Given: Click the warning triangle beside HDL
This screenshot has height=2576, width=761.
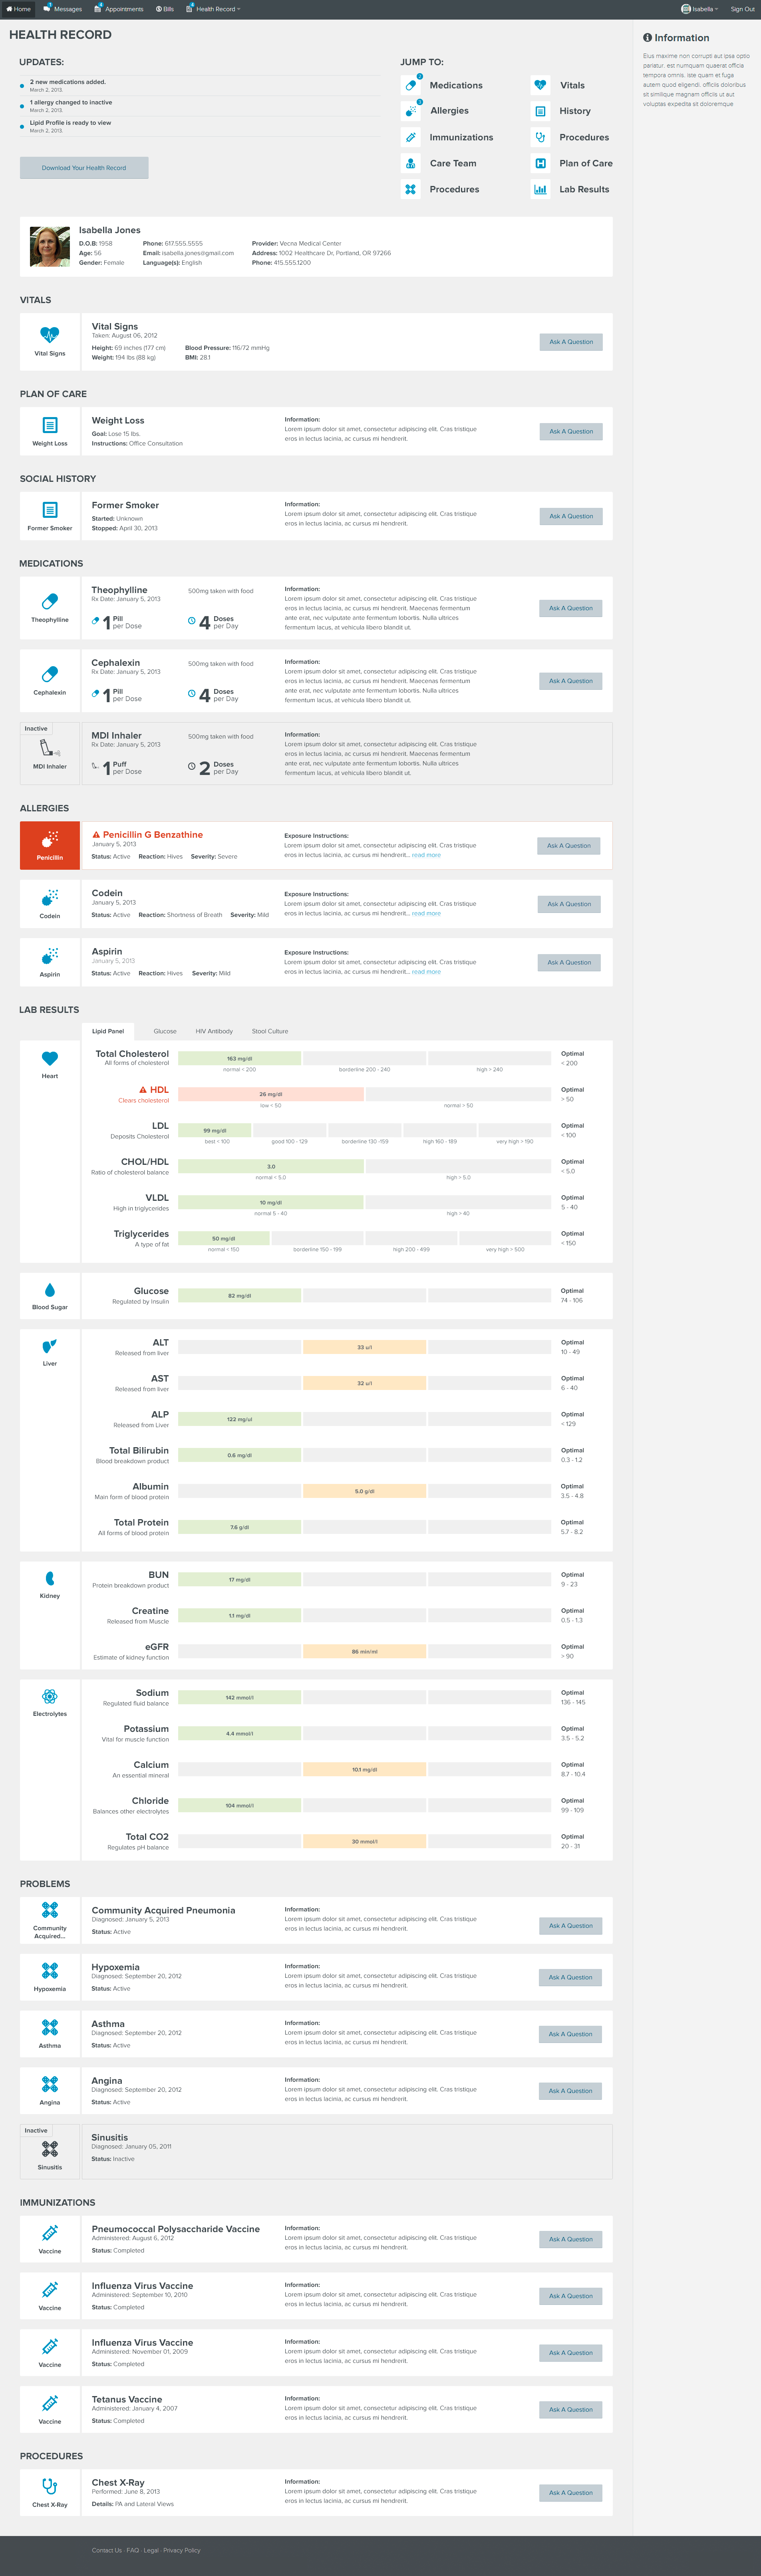Looking at the screenshot, I should click(x=143, y=1090).
